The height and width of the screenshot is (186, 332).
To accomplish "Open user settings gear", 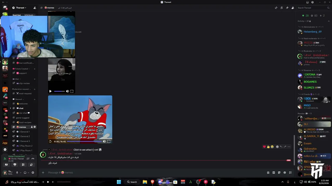I will coord(33,173).
